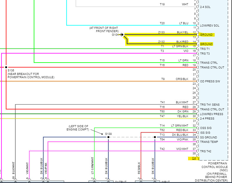Click the ISS SIG pin label

coord(205,133)
